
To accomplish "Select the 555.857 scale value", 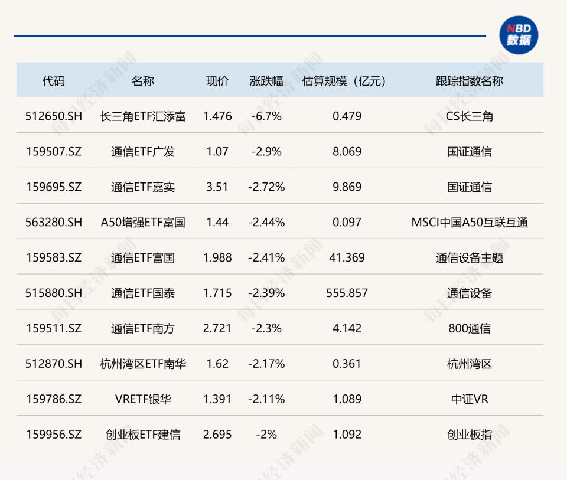I will pos(347,293).
